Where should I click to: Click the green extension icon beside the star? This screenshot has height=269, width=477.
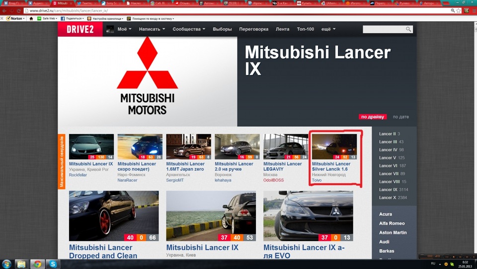pos(467,10)
